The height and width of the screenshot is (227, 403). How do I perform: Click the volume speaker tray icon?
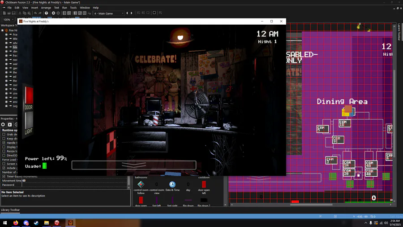tap(386, 223)
